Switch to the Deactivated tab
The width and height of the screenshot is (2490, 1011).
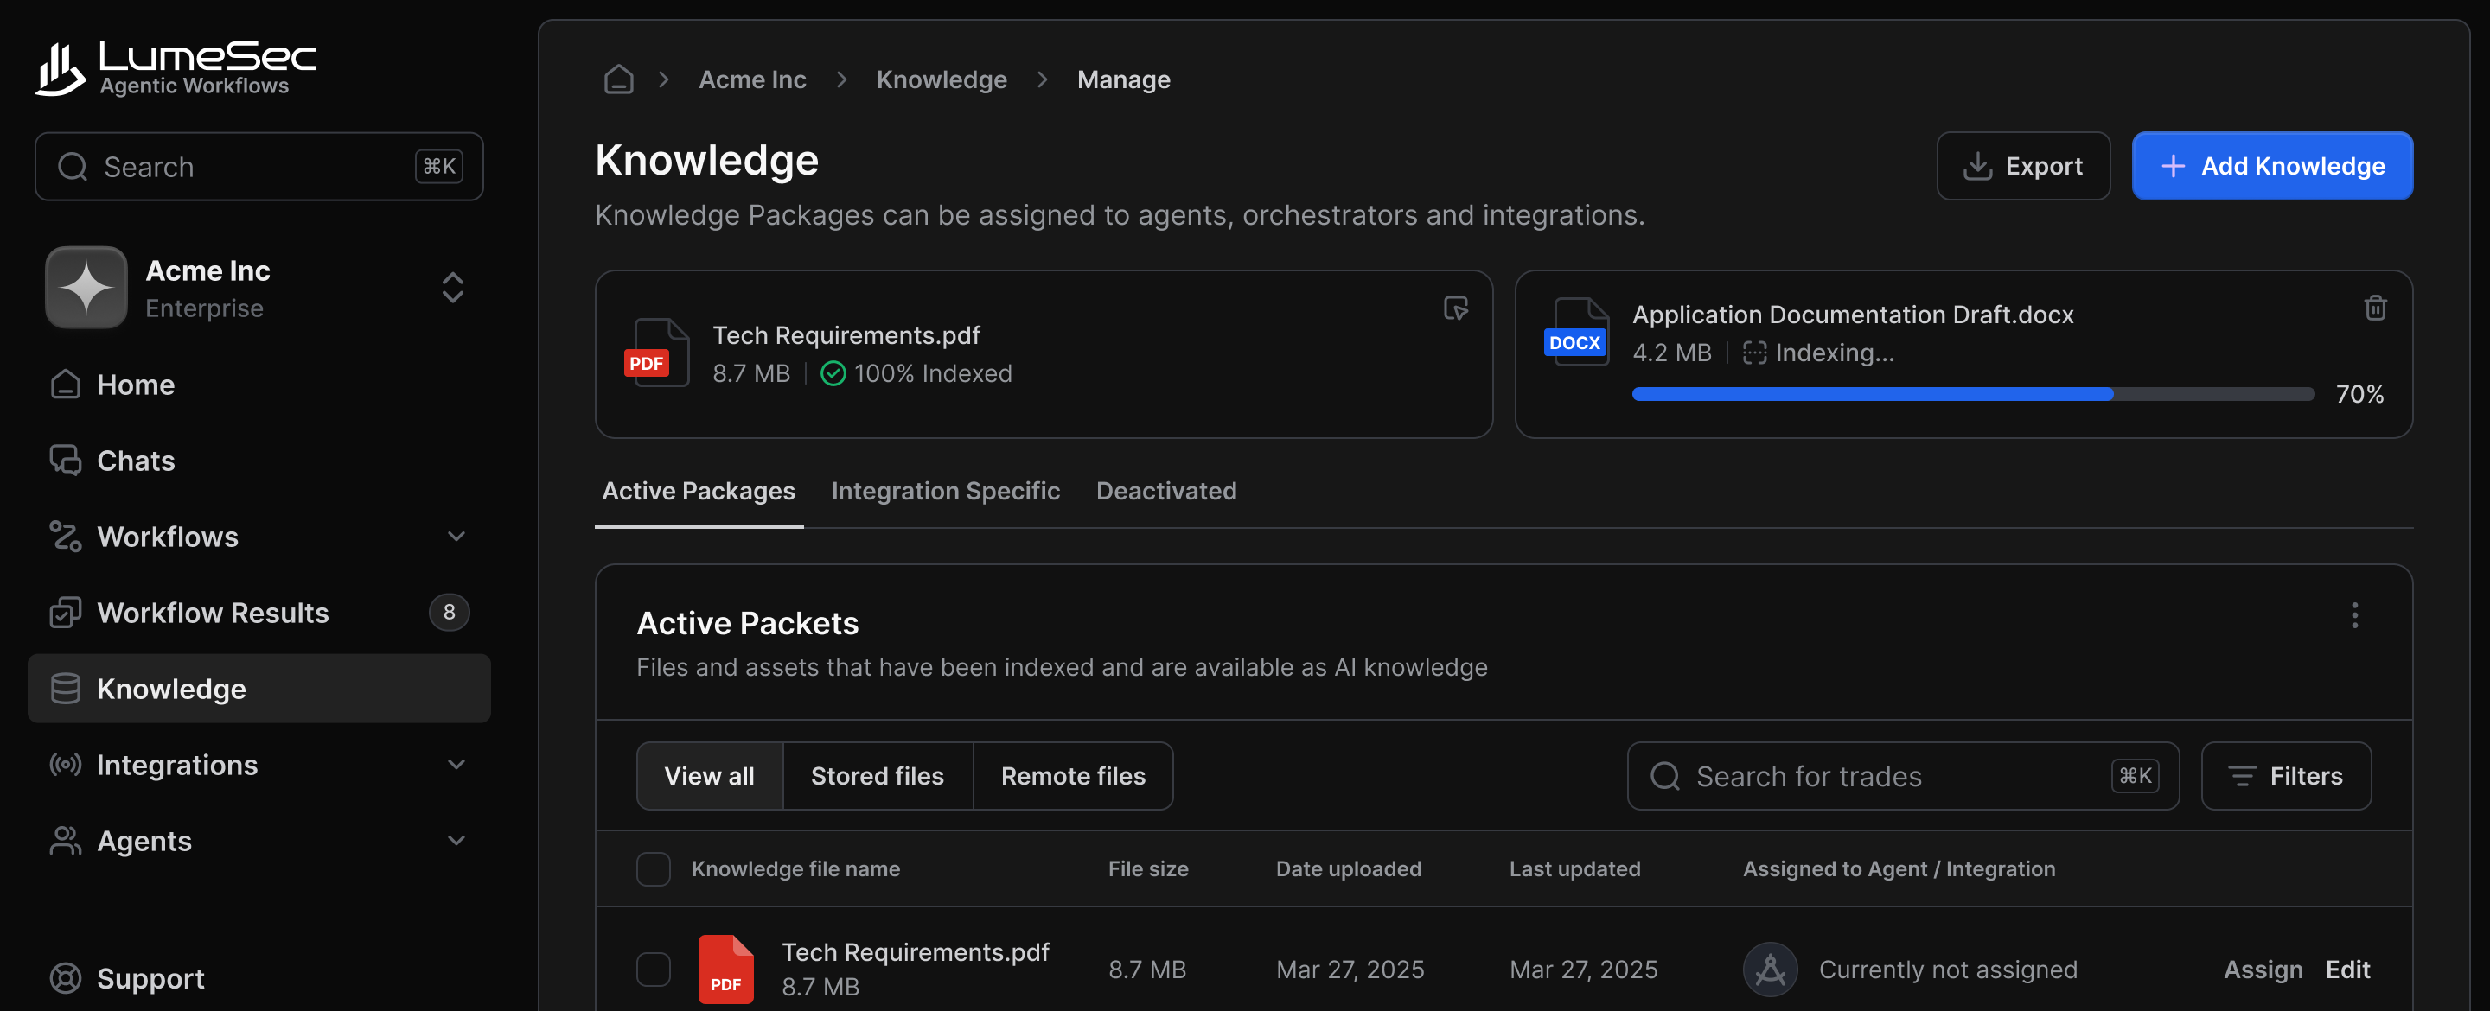coord(1166,491)
